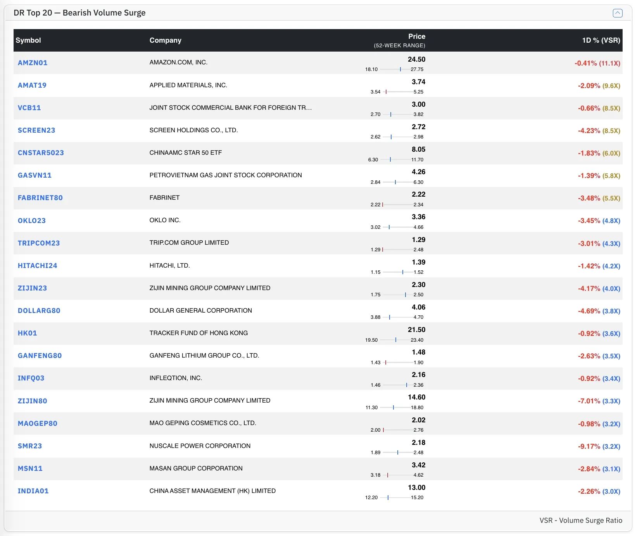635x536 pixels.
Task: Select company name MASAN GROUP CORPORATION
Action: coord(196,469)
